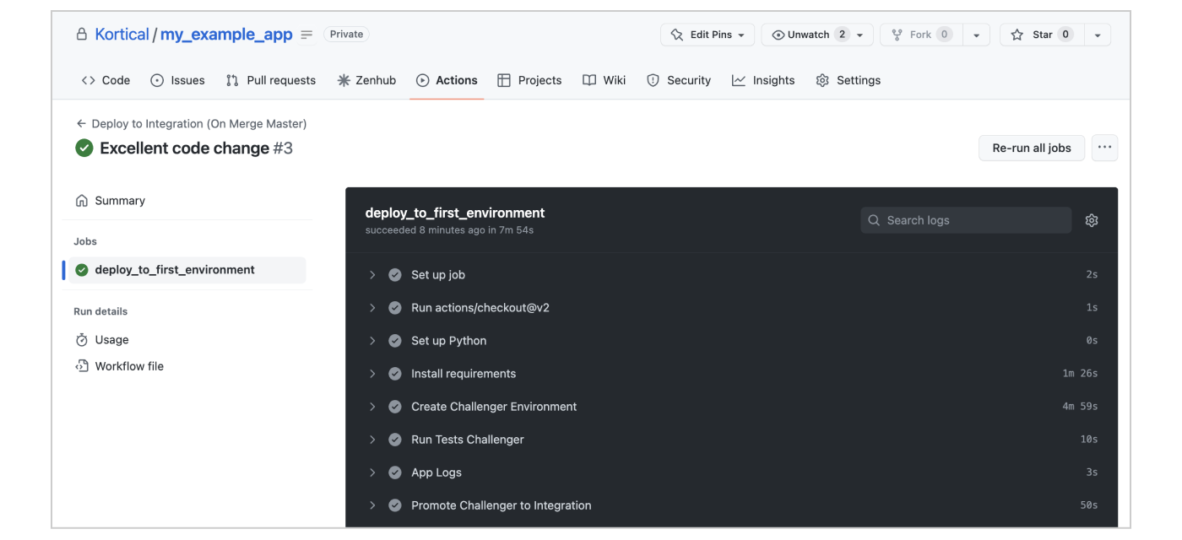Image resolution: width=1182 pixels, height=540 pixels.
Task: Click inside the Search logs field
Action: 965,220
